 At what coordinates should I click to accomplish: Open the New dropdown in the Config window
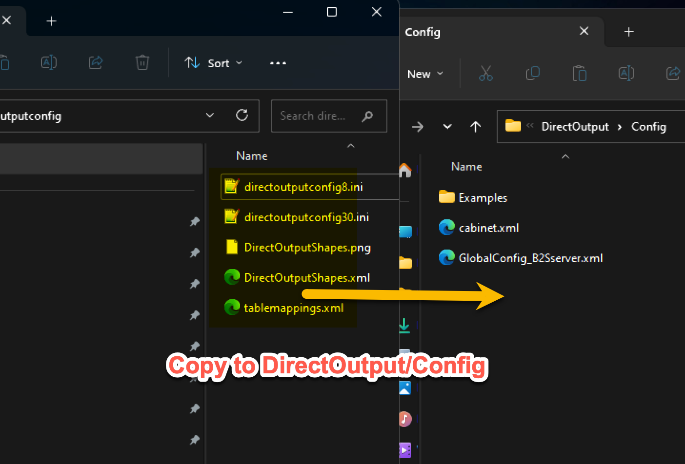point(424,74)
